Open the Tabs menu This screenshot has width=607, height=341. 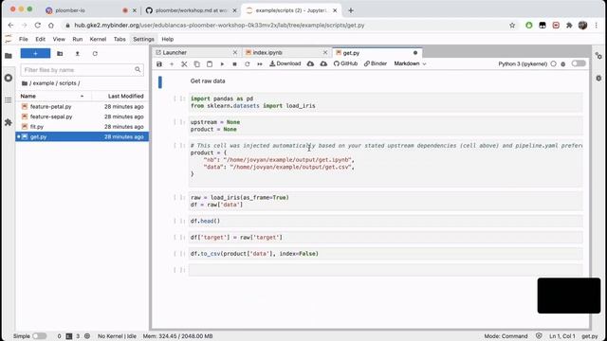pyautogui.click(x=120, y=39)
